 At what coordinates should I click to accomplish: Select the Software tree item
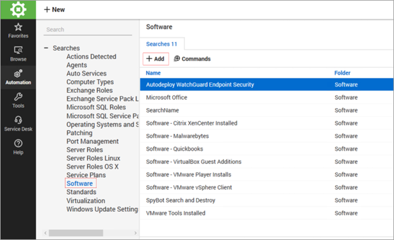point(80,183)
